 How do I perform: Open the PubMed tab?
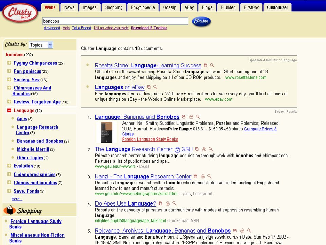pyautogui.click(x=228, y=7)
